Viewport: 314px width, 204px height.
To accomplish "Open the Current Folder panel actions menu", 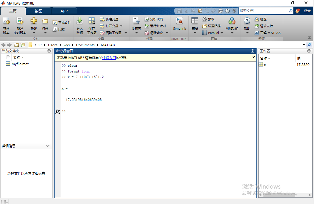I will tap(49, 51).
